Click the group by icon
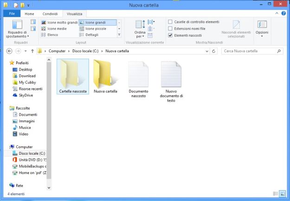Viewport: 290px width, 201px height. tap(151, 22)
